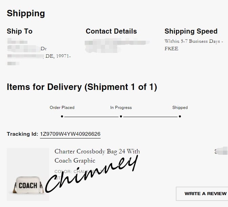Click the In Progress step label
Screen dimensions: 228x207
pos(121,108)
